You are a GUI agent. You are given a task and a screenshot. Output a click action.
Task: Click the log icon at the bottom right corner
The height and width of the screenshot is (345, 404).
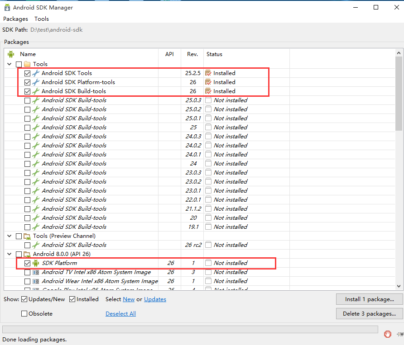point(400,334)
